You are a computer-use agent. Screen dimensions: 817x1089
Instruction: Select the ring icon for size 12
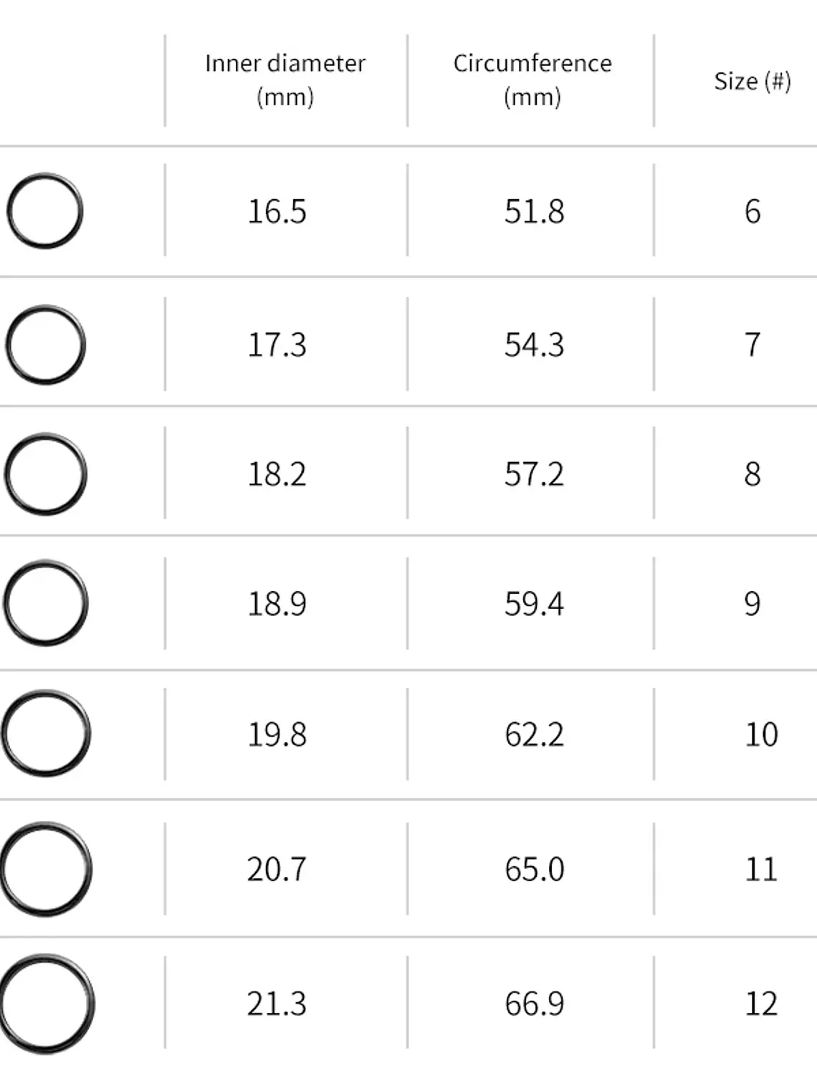pos(47,1003)
